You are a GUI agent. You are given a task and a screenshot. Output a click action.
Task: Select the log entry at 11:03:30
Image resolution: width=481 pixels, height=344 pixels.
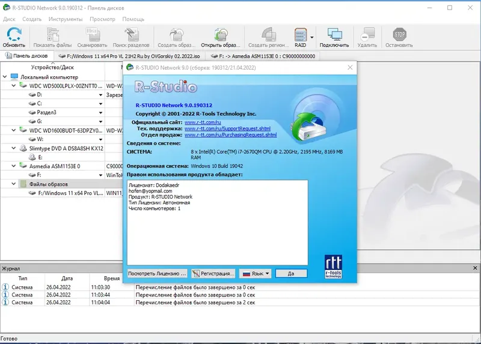click(240, 288)
